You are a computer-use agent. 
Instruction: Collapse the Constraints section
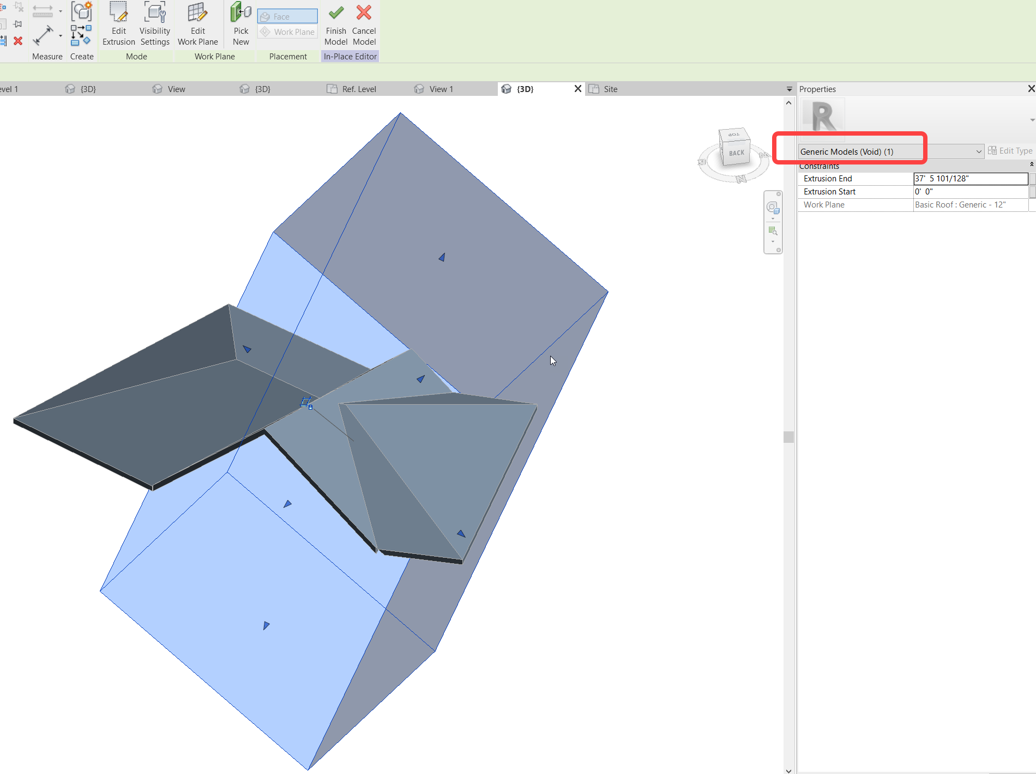(x=1031, y=164)
